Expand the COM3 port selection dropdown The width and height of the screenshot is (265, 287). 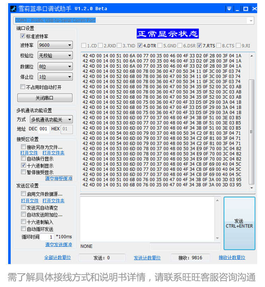point(134,20)
